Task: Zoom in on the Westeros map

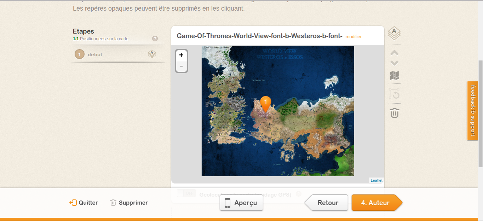Action: coord(181,55)
